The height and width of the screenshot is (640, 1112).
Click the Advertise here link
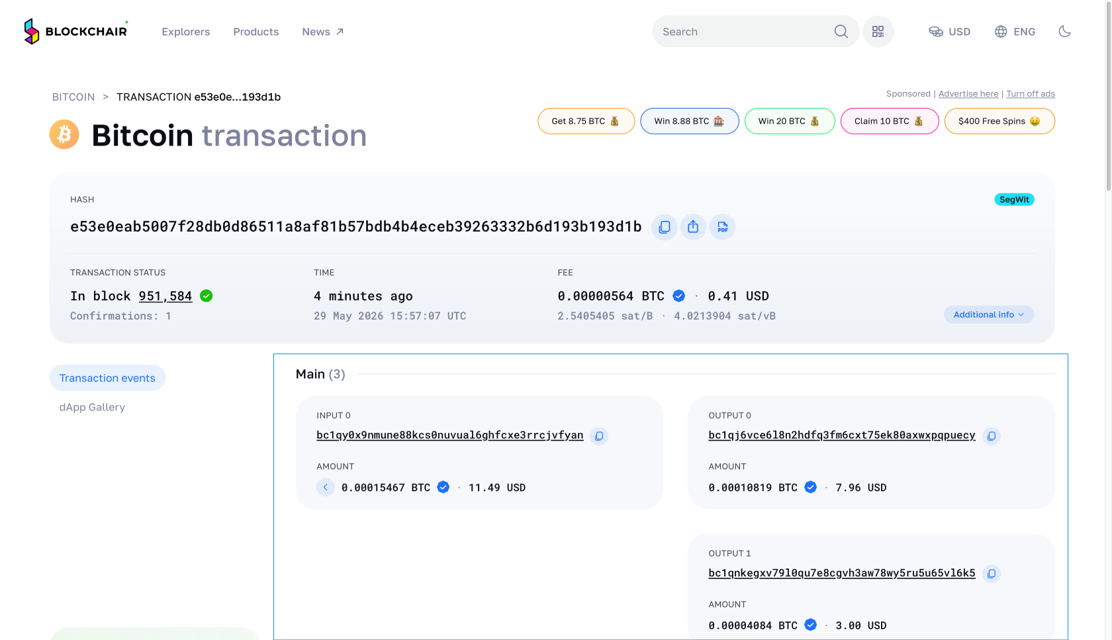tap(968, 94)
